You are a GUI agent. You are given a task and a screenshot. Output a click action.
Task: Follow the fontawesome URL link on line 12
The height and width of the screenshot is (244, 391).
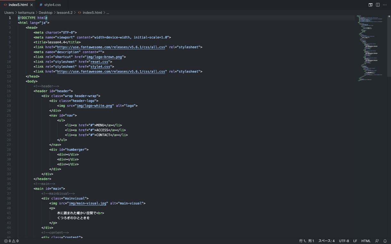111,71
